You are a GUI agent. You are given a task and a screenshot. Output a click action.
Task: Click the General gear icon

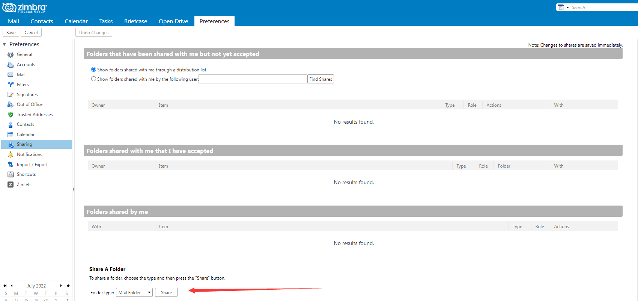11,55
